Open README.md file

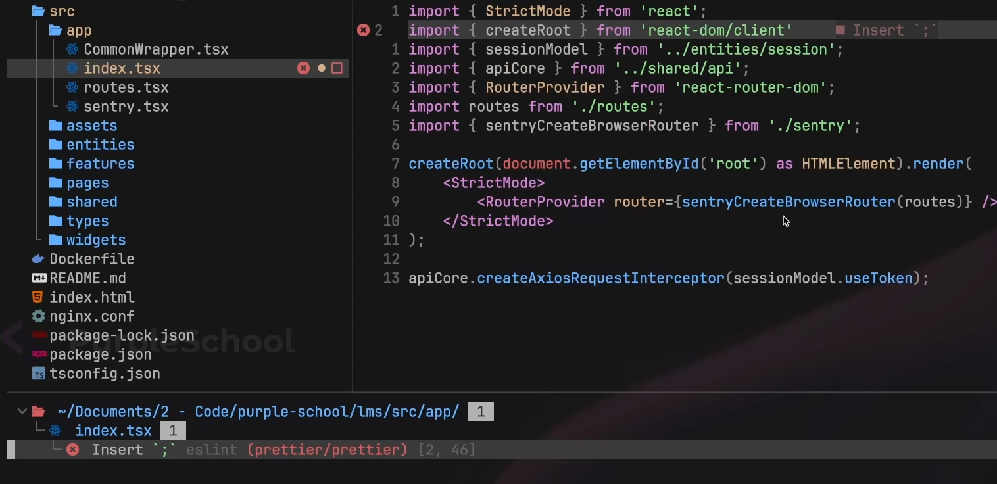coord(87,278)
